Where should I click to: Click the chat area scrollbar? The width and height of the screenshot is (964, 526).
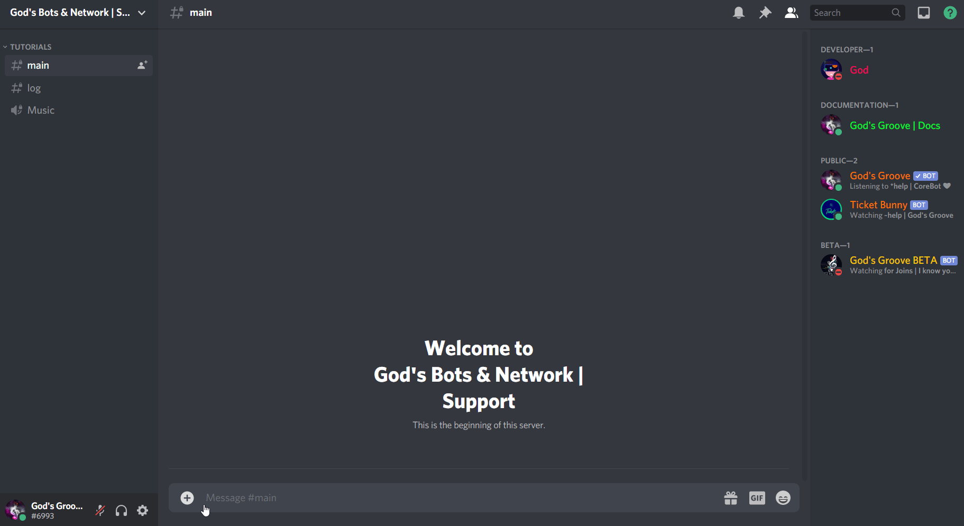tap(805, 256)
